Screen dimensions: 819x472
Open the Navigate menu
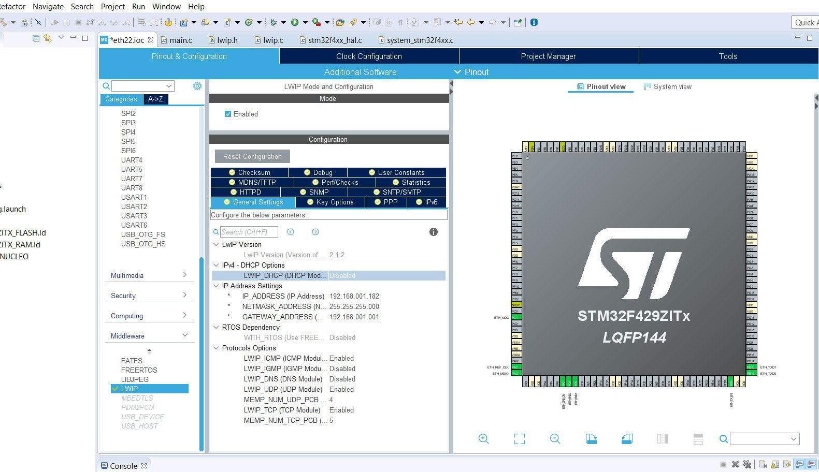[x=48, y=6]
